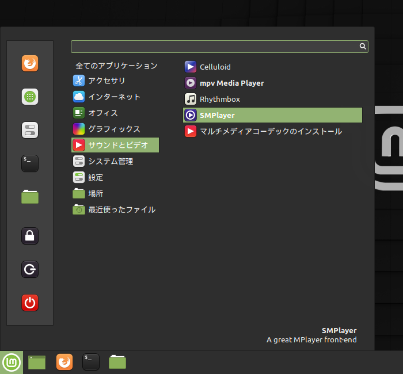Click the mpv purple play icon
Image resolution: width=403 pixels, height=374 pixels.
pyautogui.click(x=191, y=83)
